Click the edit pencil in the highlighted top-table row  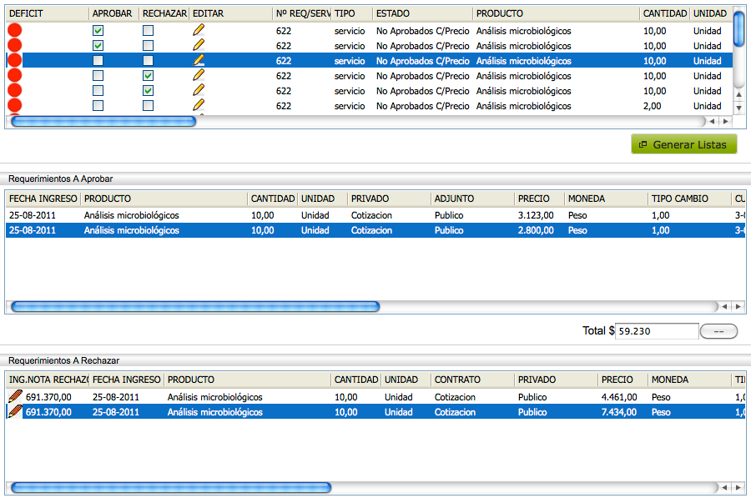[199, 60]
